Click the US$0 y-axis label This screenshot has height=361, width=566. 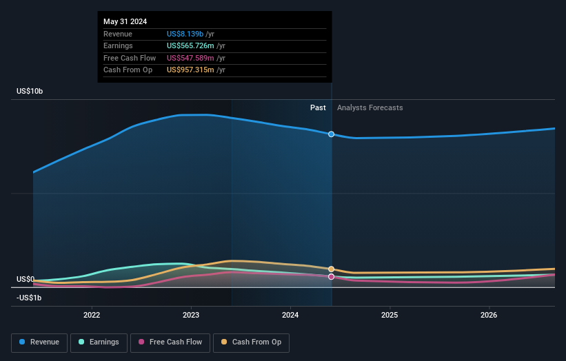26,279
